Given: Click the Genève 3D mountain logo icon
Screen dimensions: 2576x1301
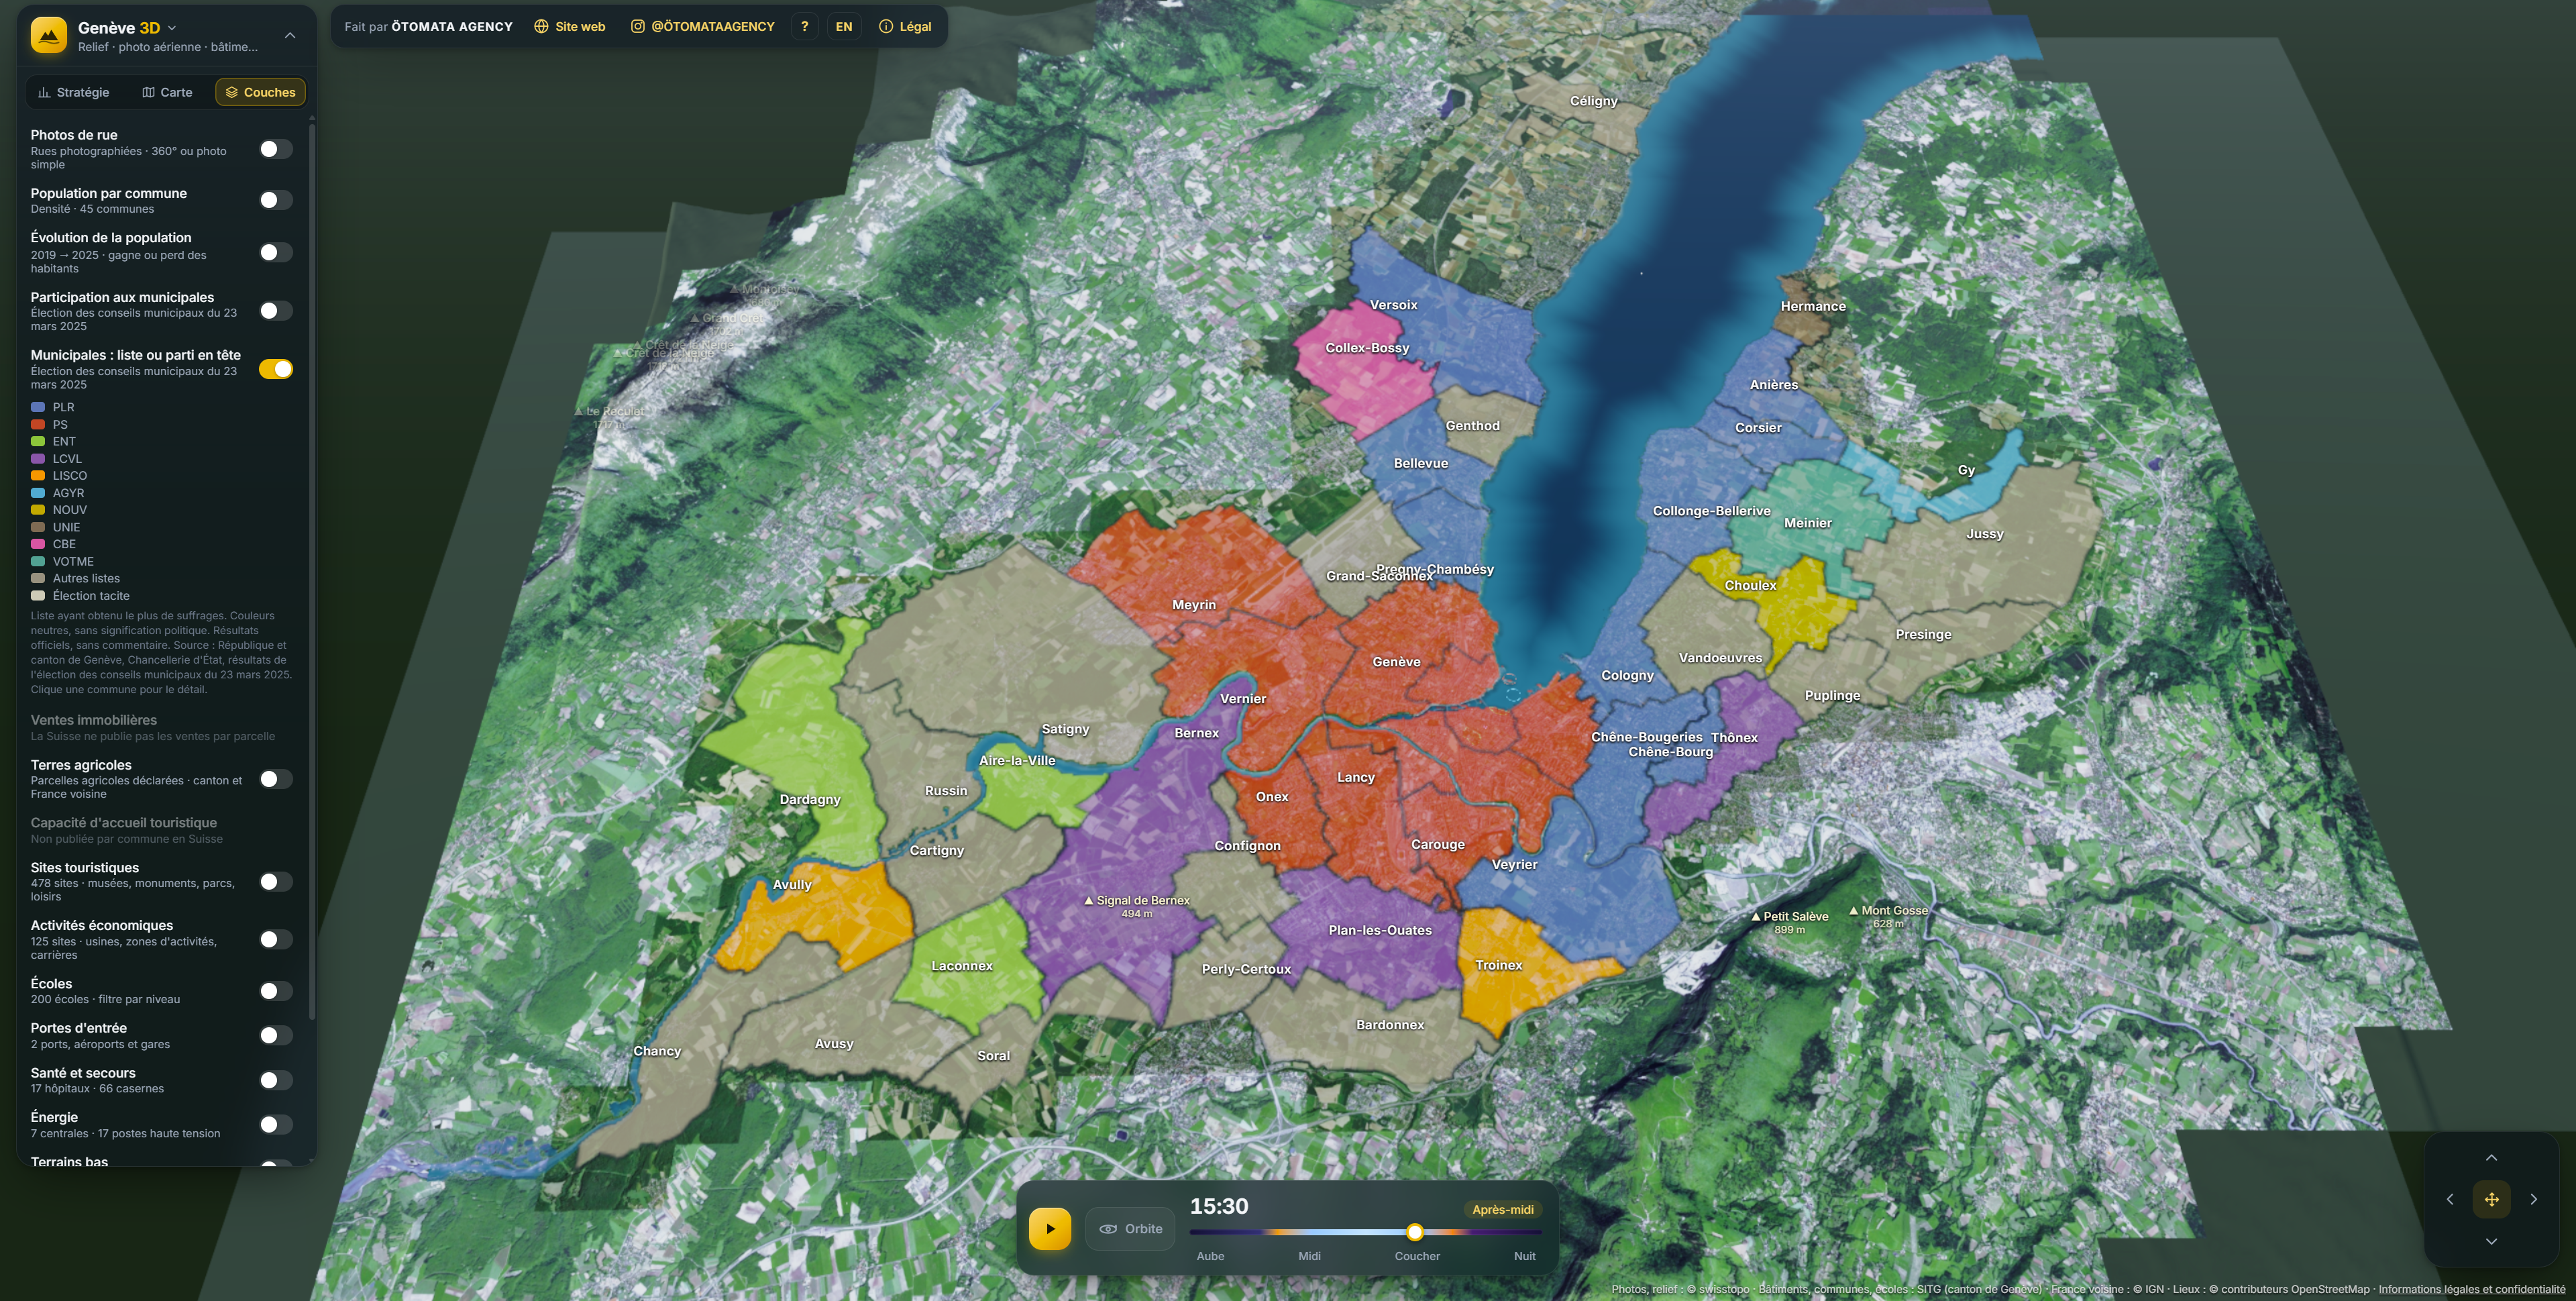Looking at the screenshot, I should pos(48,35).
